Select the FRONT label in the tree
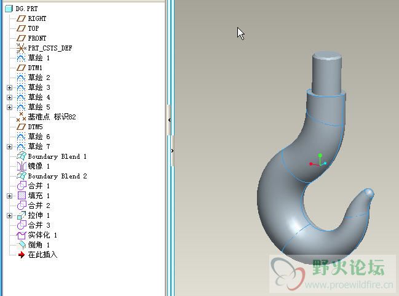 pyautogui.click(x=37, y=38)
